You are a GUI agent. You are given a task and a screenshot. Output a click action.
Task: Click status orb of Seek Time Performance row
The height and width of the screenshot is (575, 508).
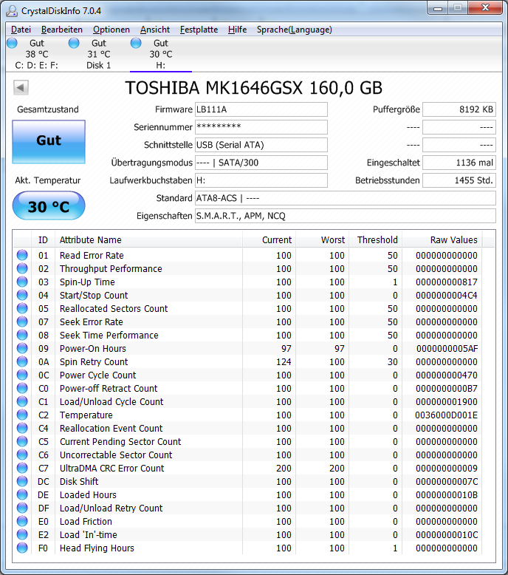[x=22, y=336]
